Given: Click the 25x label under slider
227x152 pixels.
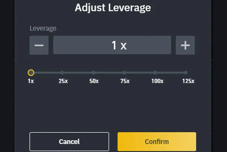Looking at the screenshot, I should (63, 81).
